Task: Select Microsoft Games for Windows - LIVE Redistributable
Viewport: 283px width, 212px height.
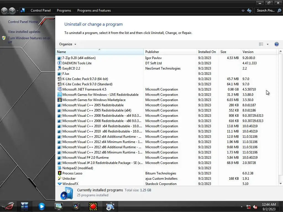Action: (166, 95)
